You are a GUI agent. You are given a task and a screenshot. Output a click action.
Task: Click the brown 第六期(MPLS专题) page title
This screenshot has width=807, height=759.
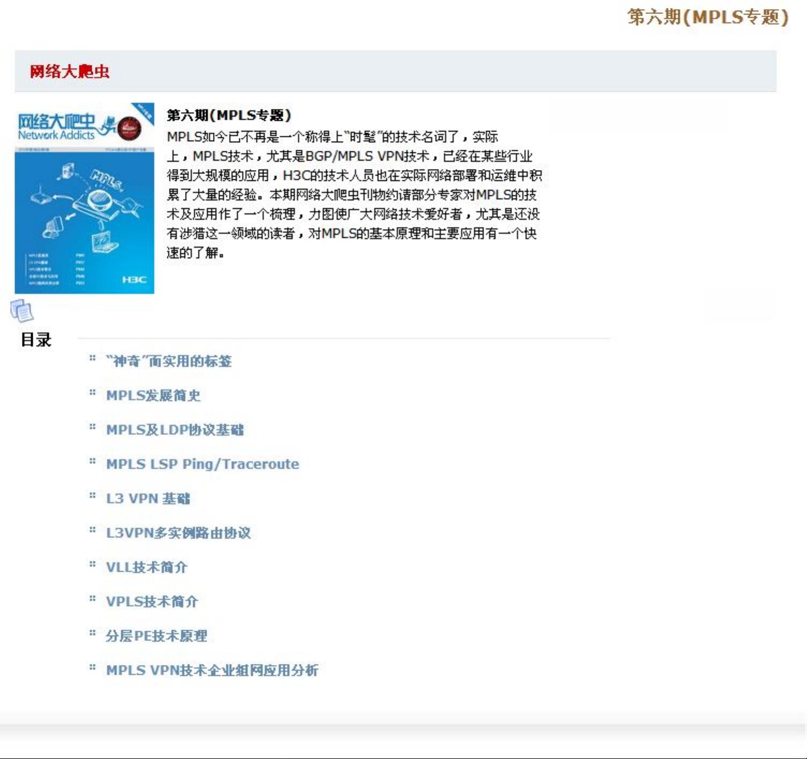pos(708,17)
